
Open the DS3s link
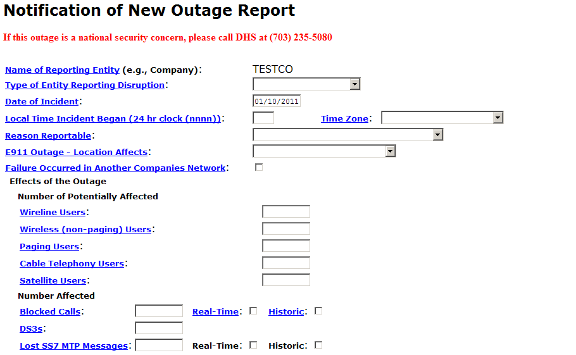point(31,329)
